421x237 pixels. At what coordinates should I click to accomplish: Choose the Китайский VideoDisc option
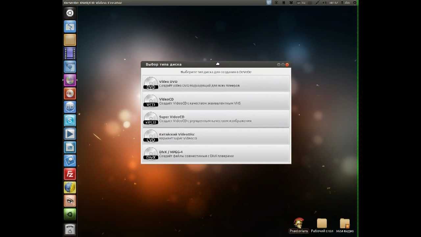216,136
